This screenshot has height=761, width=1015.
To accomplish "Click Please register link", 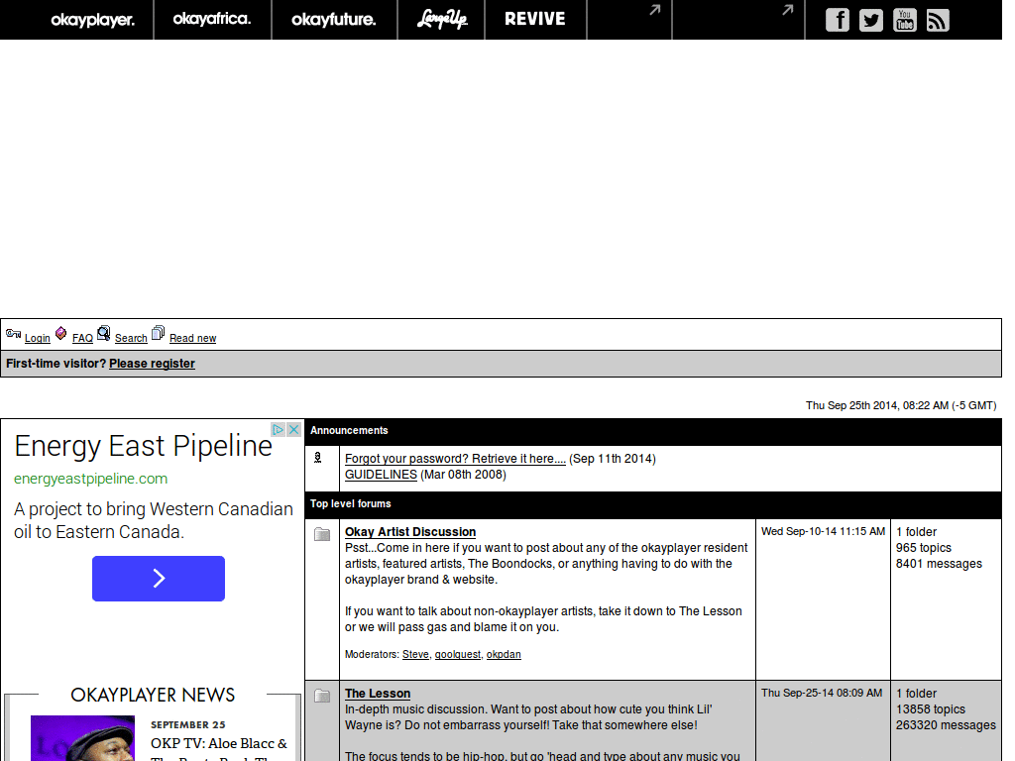I will coord(152,364).
